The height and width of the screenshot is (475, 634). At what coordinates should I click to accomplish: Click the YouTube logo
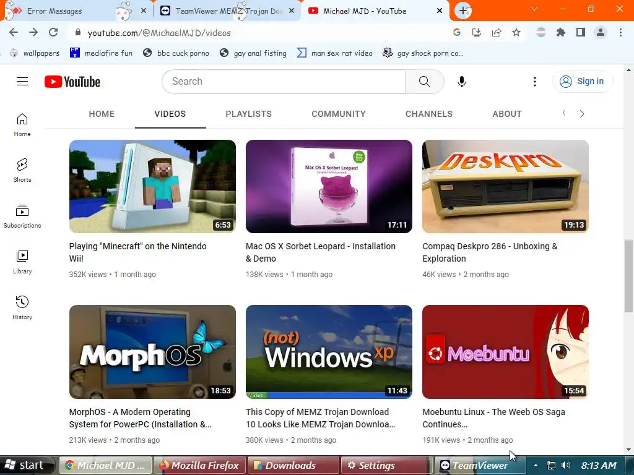(x=72, y=82)
